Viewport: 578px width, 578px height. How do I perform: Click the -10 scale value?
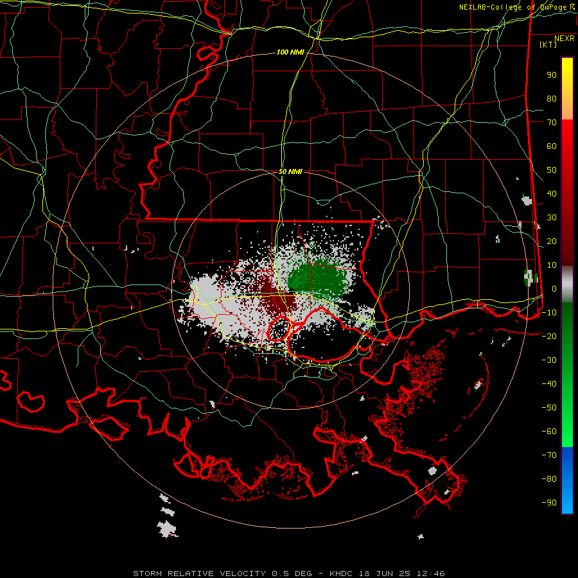coord(549,313)
